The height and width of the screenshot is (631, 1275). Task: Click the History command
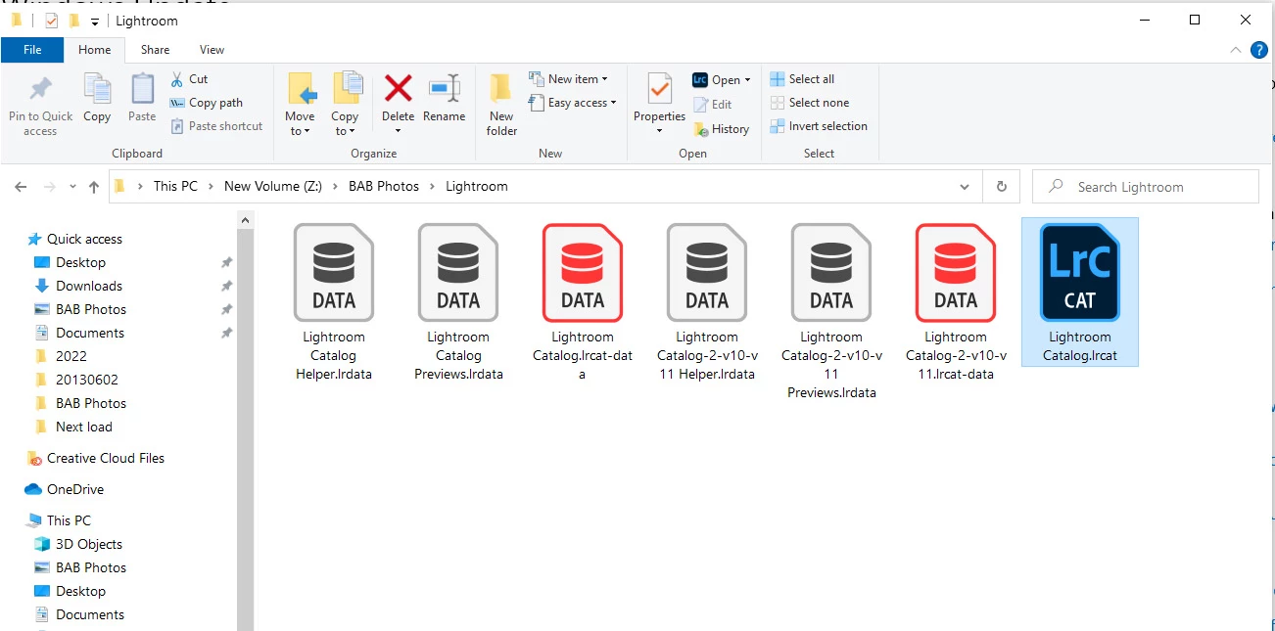[721, 129]
